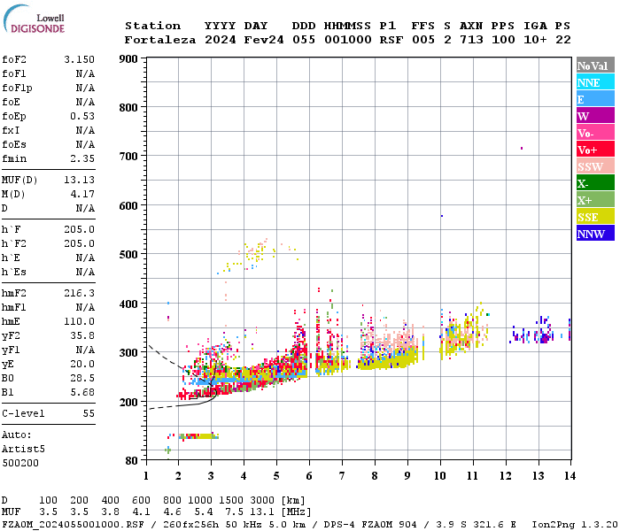Click the isolated blue echo point near 580 km
The width and height of the screenshot is (620, 531).
click(442, 216)
